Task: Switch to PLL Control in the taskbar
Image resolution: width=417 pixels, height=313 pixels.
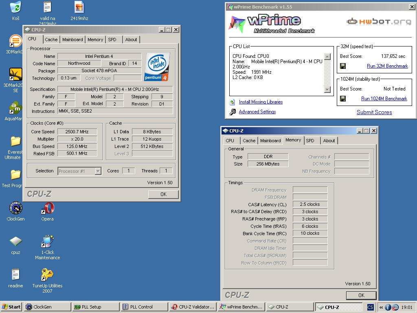Action: coord(144,307)
